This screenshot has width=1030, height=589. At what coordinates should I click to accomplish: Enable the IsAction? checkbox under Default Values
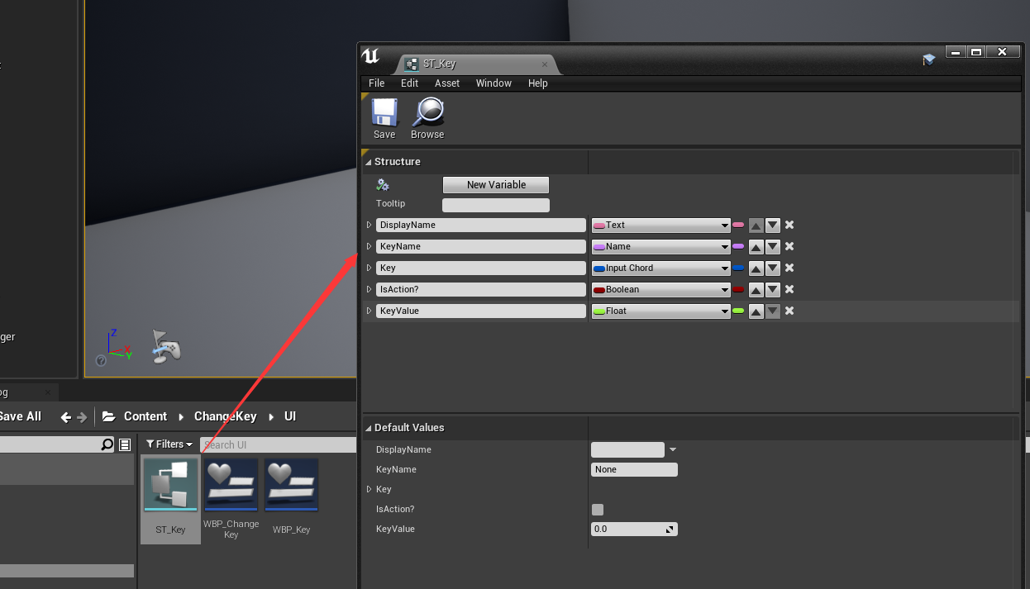point(598,510)
